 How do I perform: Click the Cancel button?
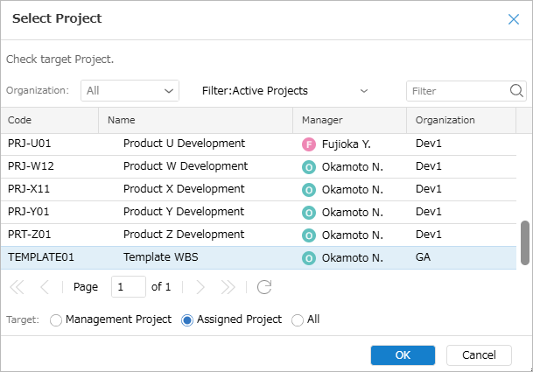(x=479, y=355)
